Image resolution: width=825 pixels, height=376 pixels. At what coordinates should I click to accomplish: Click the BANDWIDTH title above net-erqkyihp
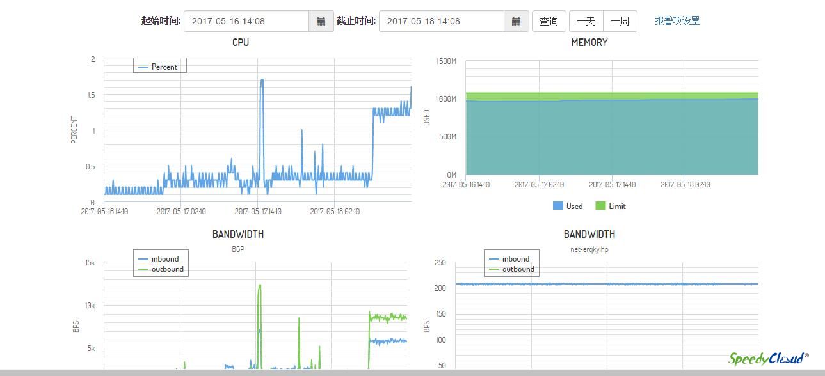click(589, 234)
